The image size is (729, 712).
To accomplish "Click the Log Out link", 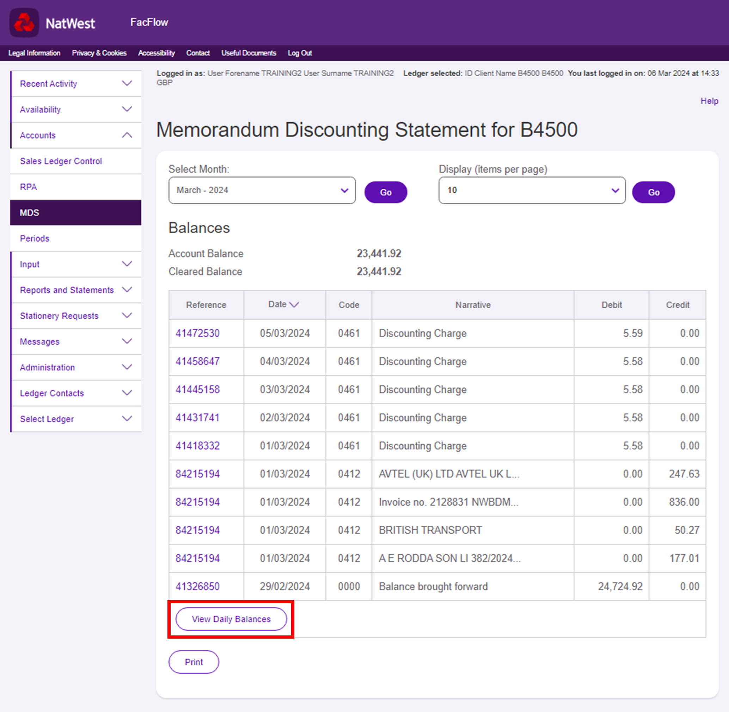I will click(300, 53).
